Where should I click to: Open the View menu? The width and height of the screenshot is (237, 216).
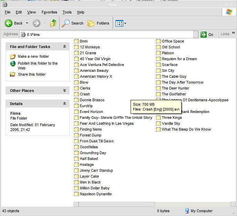(x=31, y=12)
